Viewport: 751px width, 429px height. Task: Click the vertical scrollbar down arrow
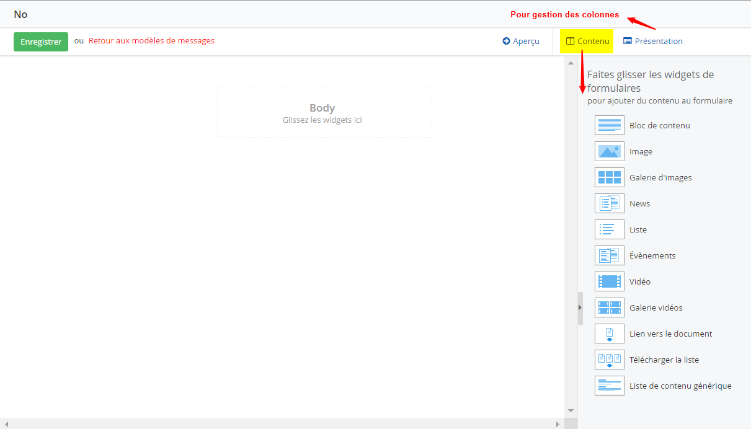(571, 410)
